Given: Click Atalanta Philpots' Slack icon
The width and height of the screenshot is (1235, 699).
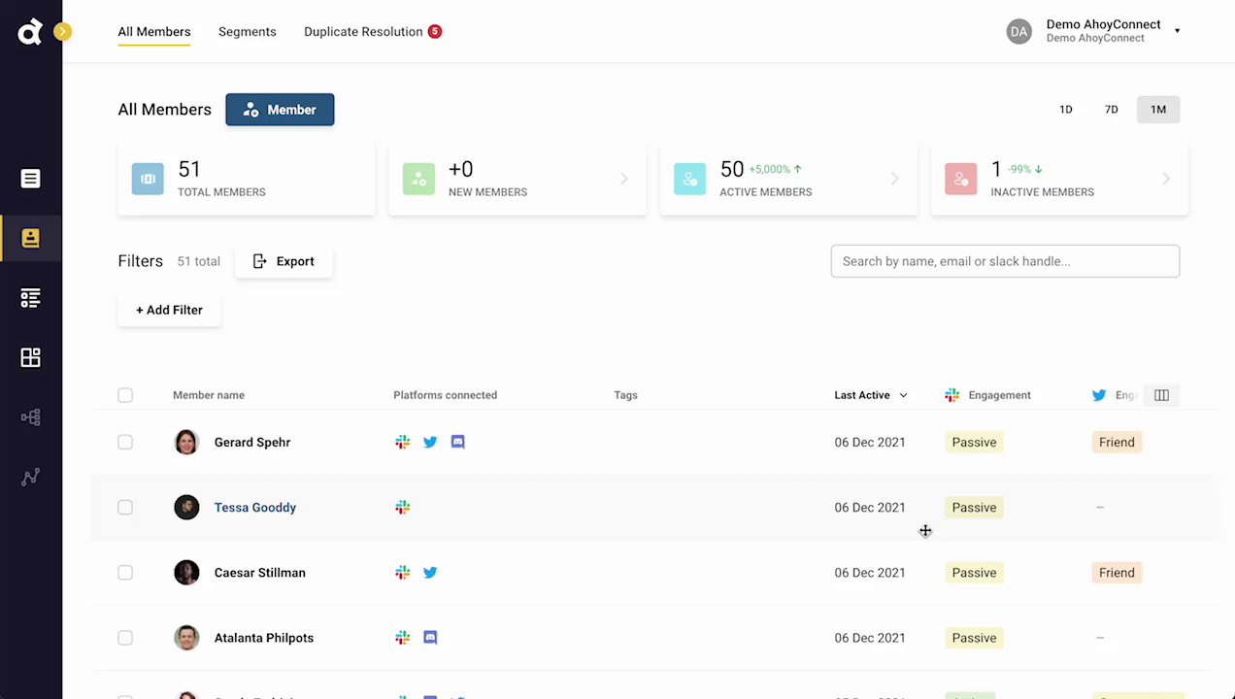Looking at the screenshot, I should coord(402,638).
